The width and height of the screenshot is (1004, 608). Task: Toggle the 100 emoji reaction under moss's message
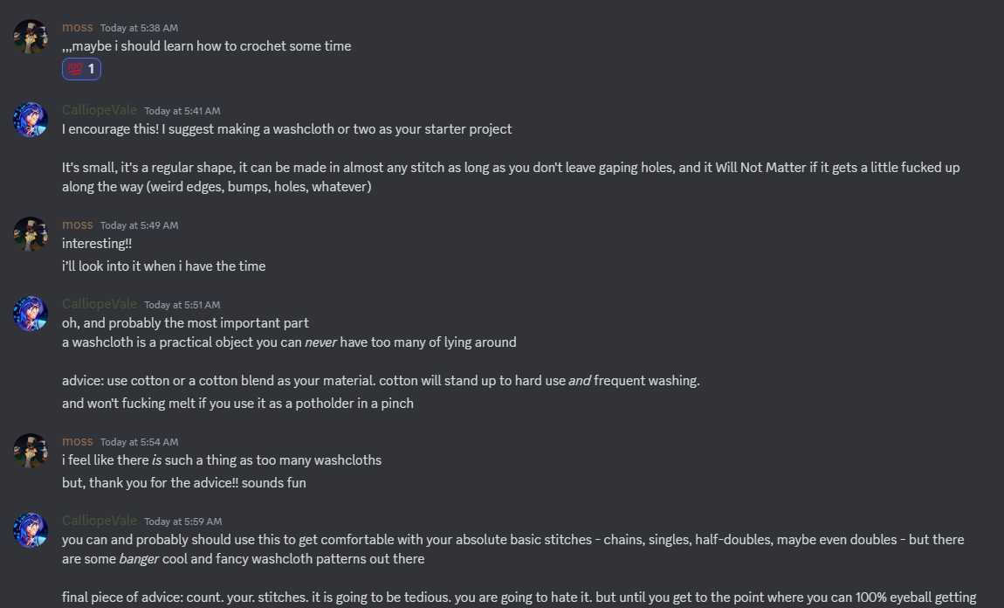pyautogui.click(x=81, y=69)
